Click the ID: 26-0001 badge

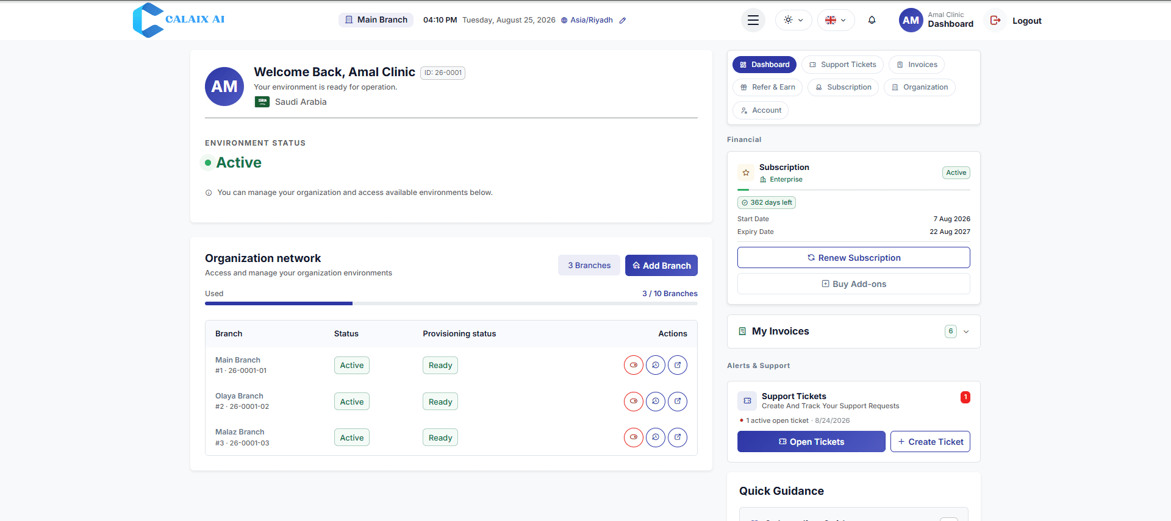pyautogui.click(x=443, y=73)
